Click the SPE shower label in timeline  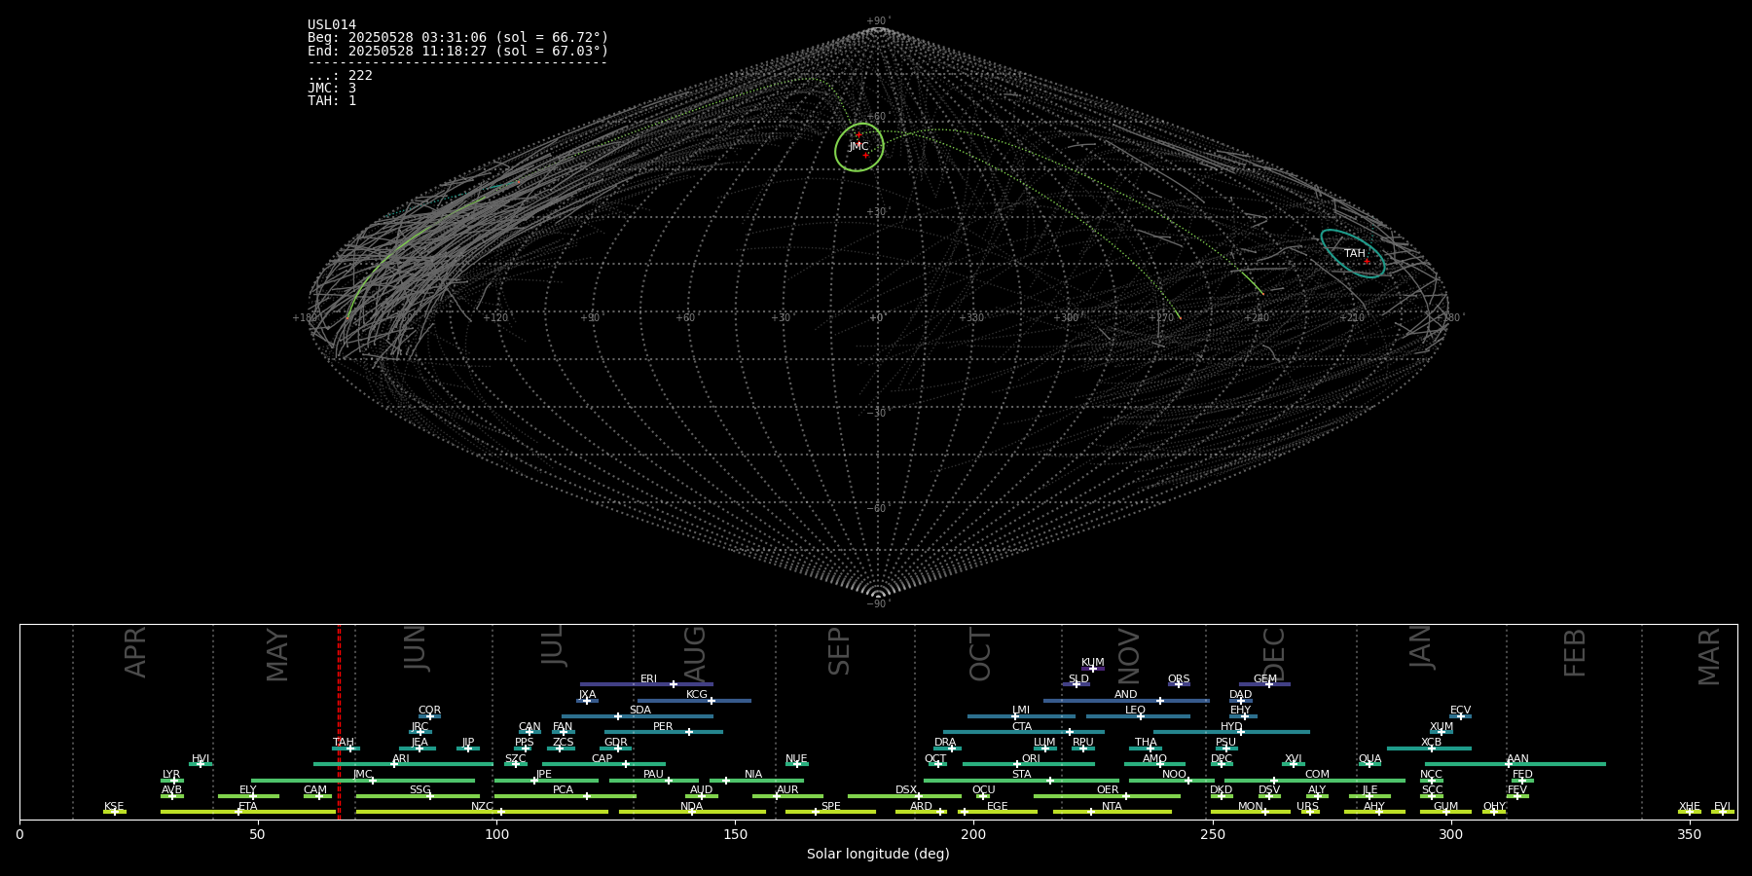click(830, 807)
